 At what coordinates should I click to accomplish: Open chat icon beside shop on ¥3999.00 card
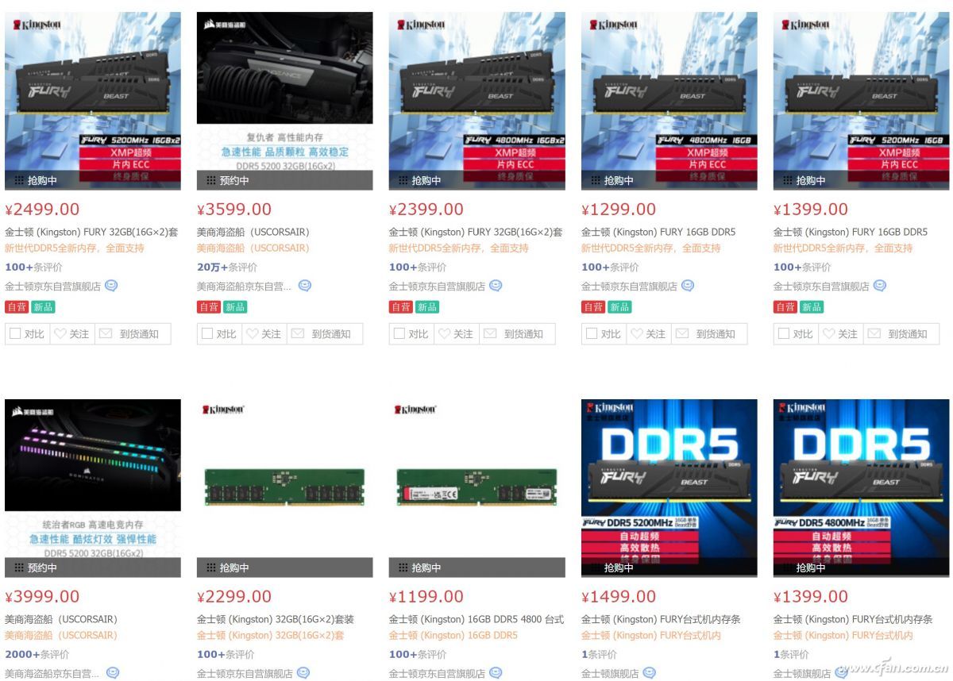(x=113, y=673)
